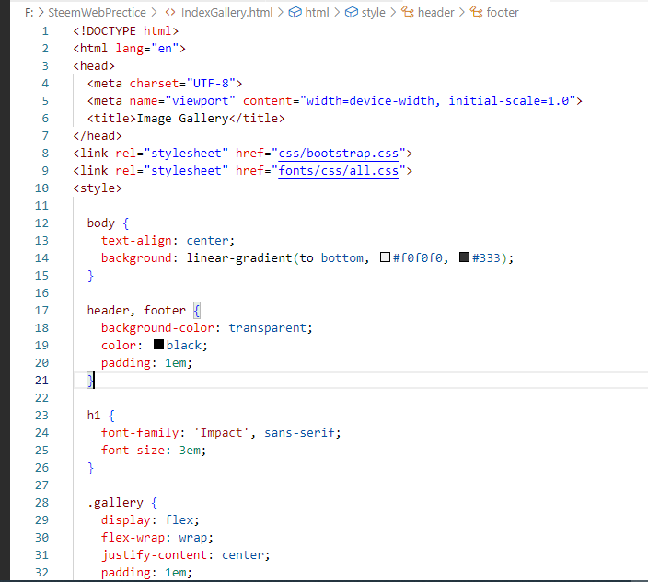Click the background-color property

[x=158, y=327]
